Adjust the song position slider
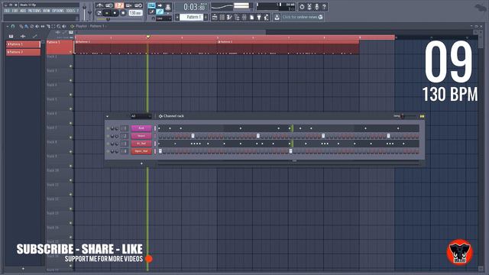 119,19
